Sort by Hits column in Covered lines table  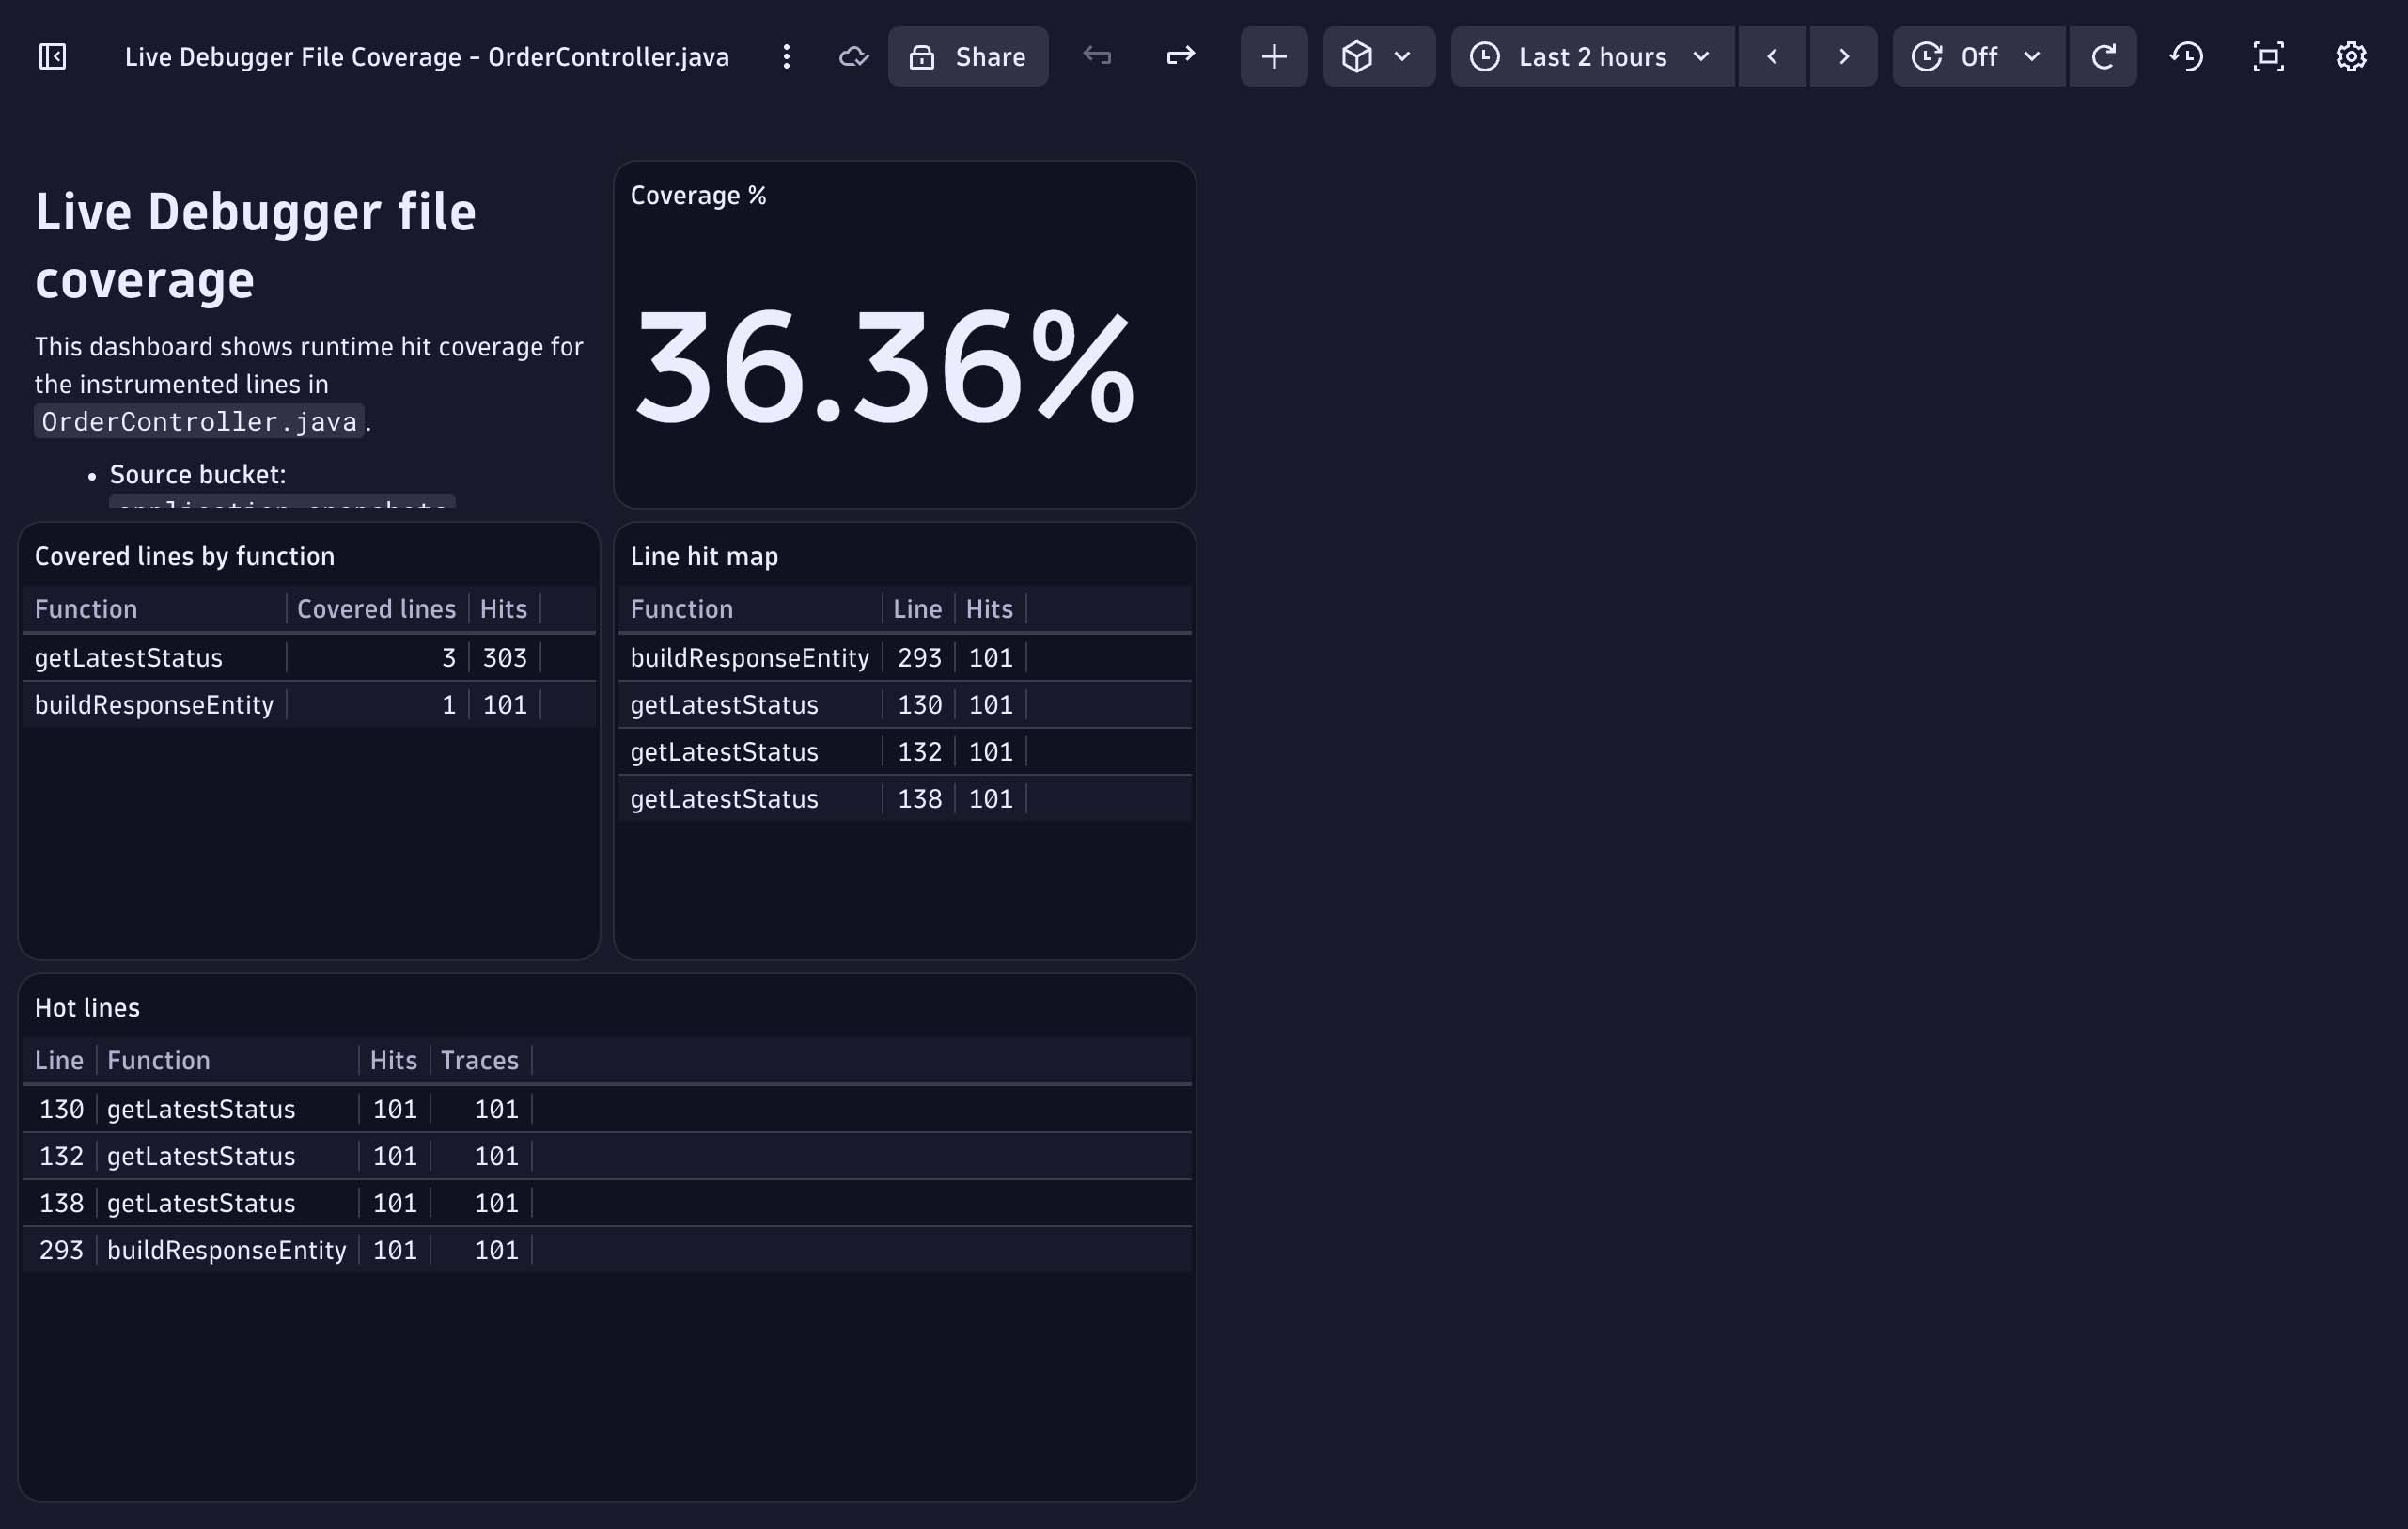tap(503, 608)
